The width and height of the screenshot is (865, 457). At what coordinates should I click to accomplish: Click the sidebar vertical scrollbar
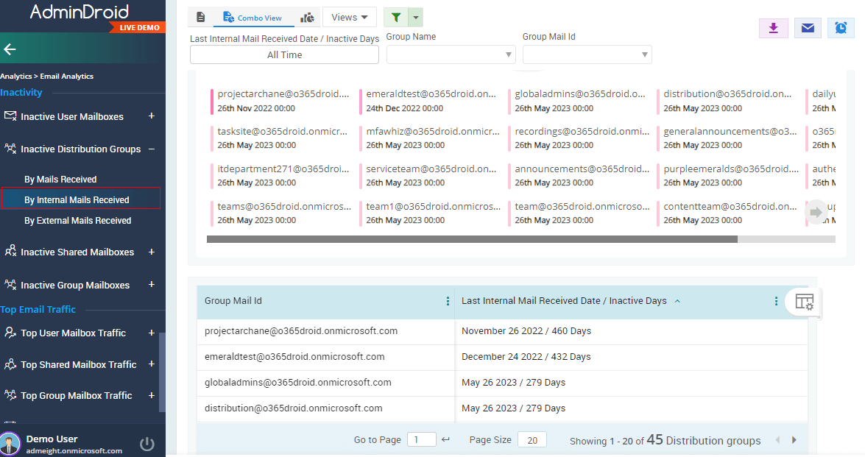coord(162,372)
